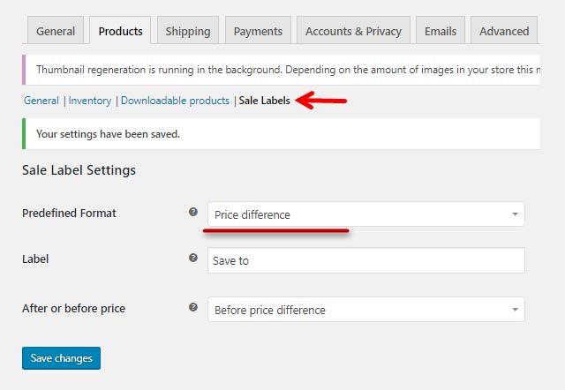Open the Advanced tab
Viewport: 565px width, 390px height.
tap(504, 30)
